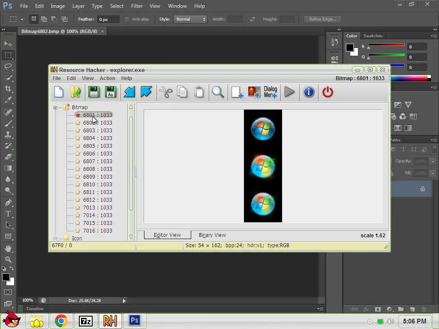This screenshot has width=439, height=329.
Task: Click Subtract from selection mode button
Action: [x=54, y=19]
